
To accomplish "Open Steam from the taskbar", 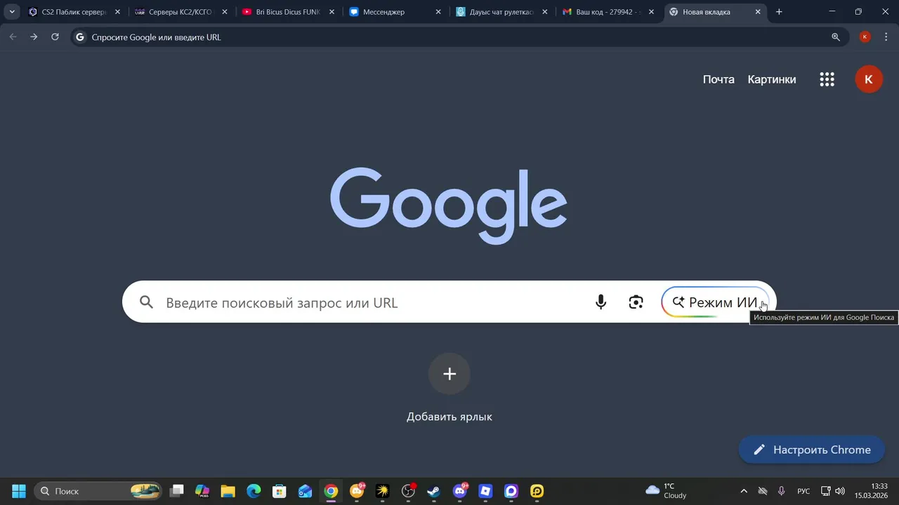I will point(434,491).
